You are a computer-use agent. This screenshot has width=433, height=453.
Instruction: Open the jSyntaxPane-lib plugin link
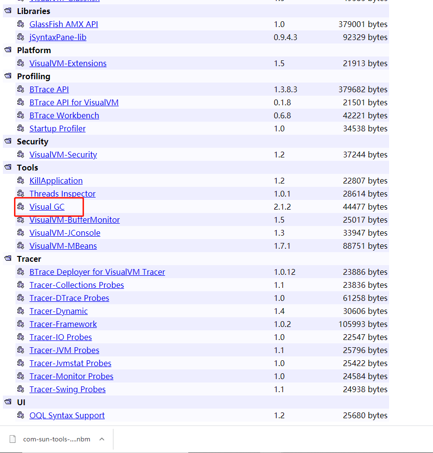[x=58, y=37]
